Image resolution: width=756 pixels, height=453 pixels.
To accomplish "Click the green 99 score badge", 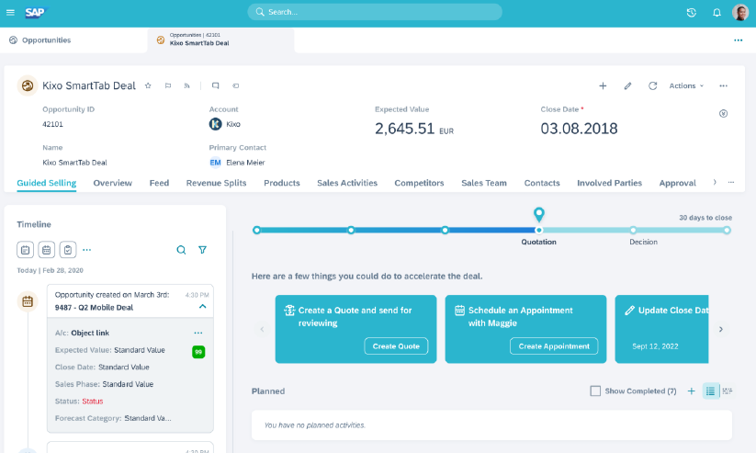I will click(x=198, y=352).
